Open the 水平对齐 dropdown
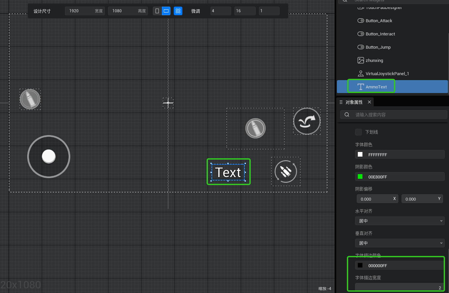 tap(400, 221)
